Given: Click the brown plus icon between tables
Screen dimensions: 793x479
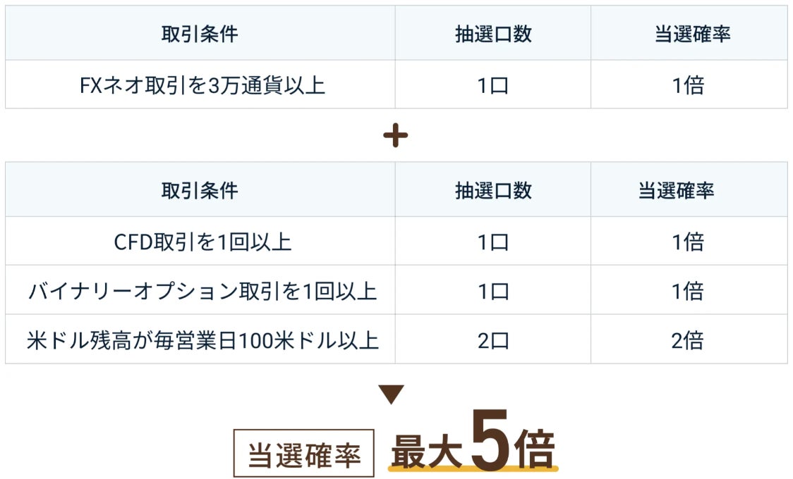Looking at the screenshot, I should tap(395, 136).
